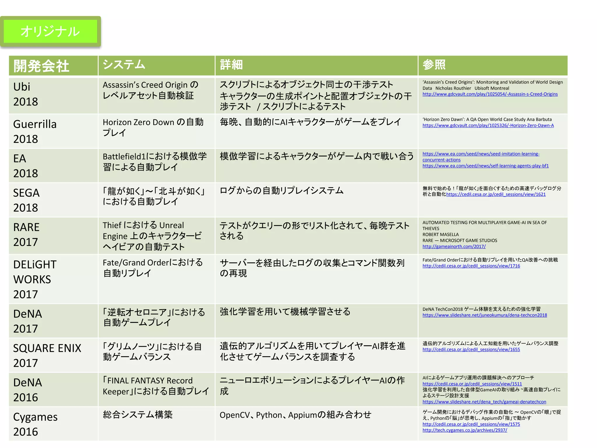Screen dimensions: 597x448
Task: Select the 「逆転オセロニア」 system cell
Action: pyautogui.click(x=157, y=321)
